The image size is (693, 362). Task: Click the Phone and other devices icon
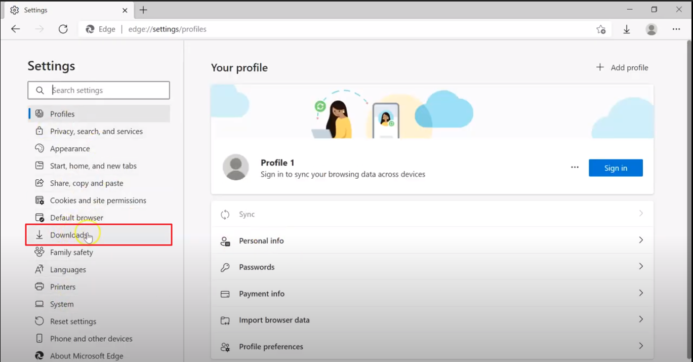[x=39, y=339]
